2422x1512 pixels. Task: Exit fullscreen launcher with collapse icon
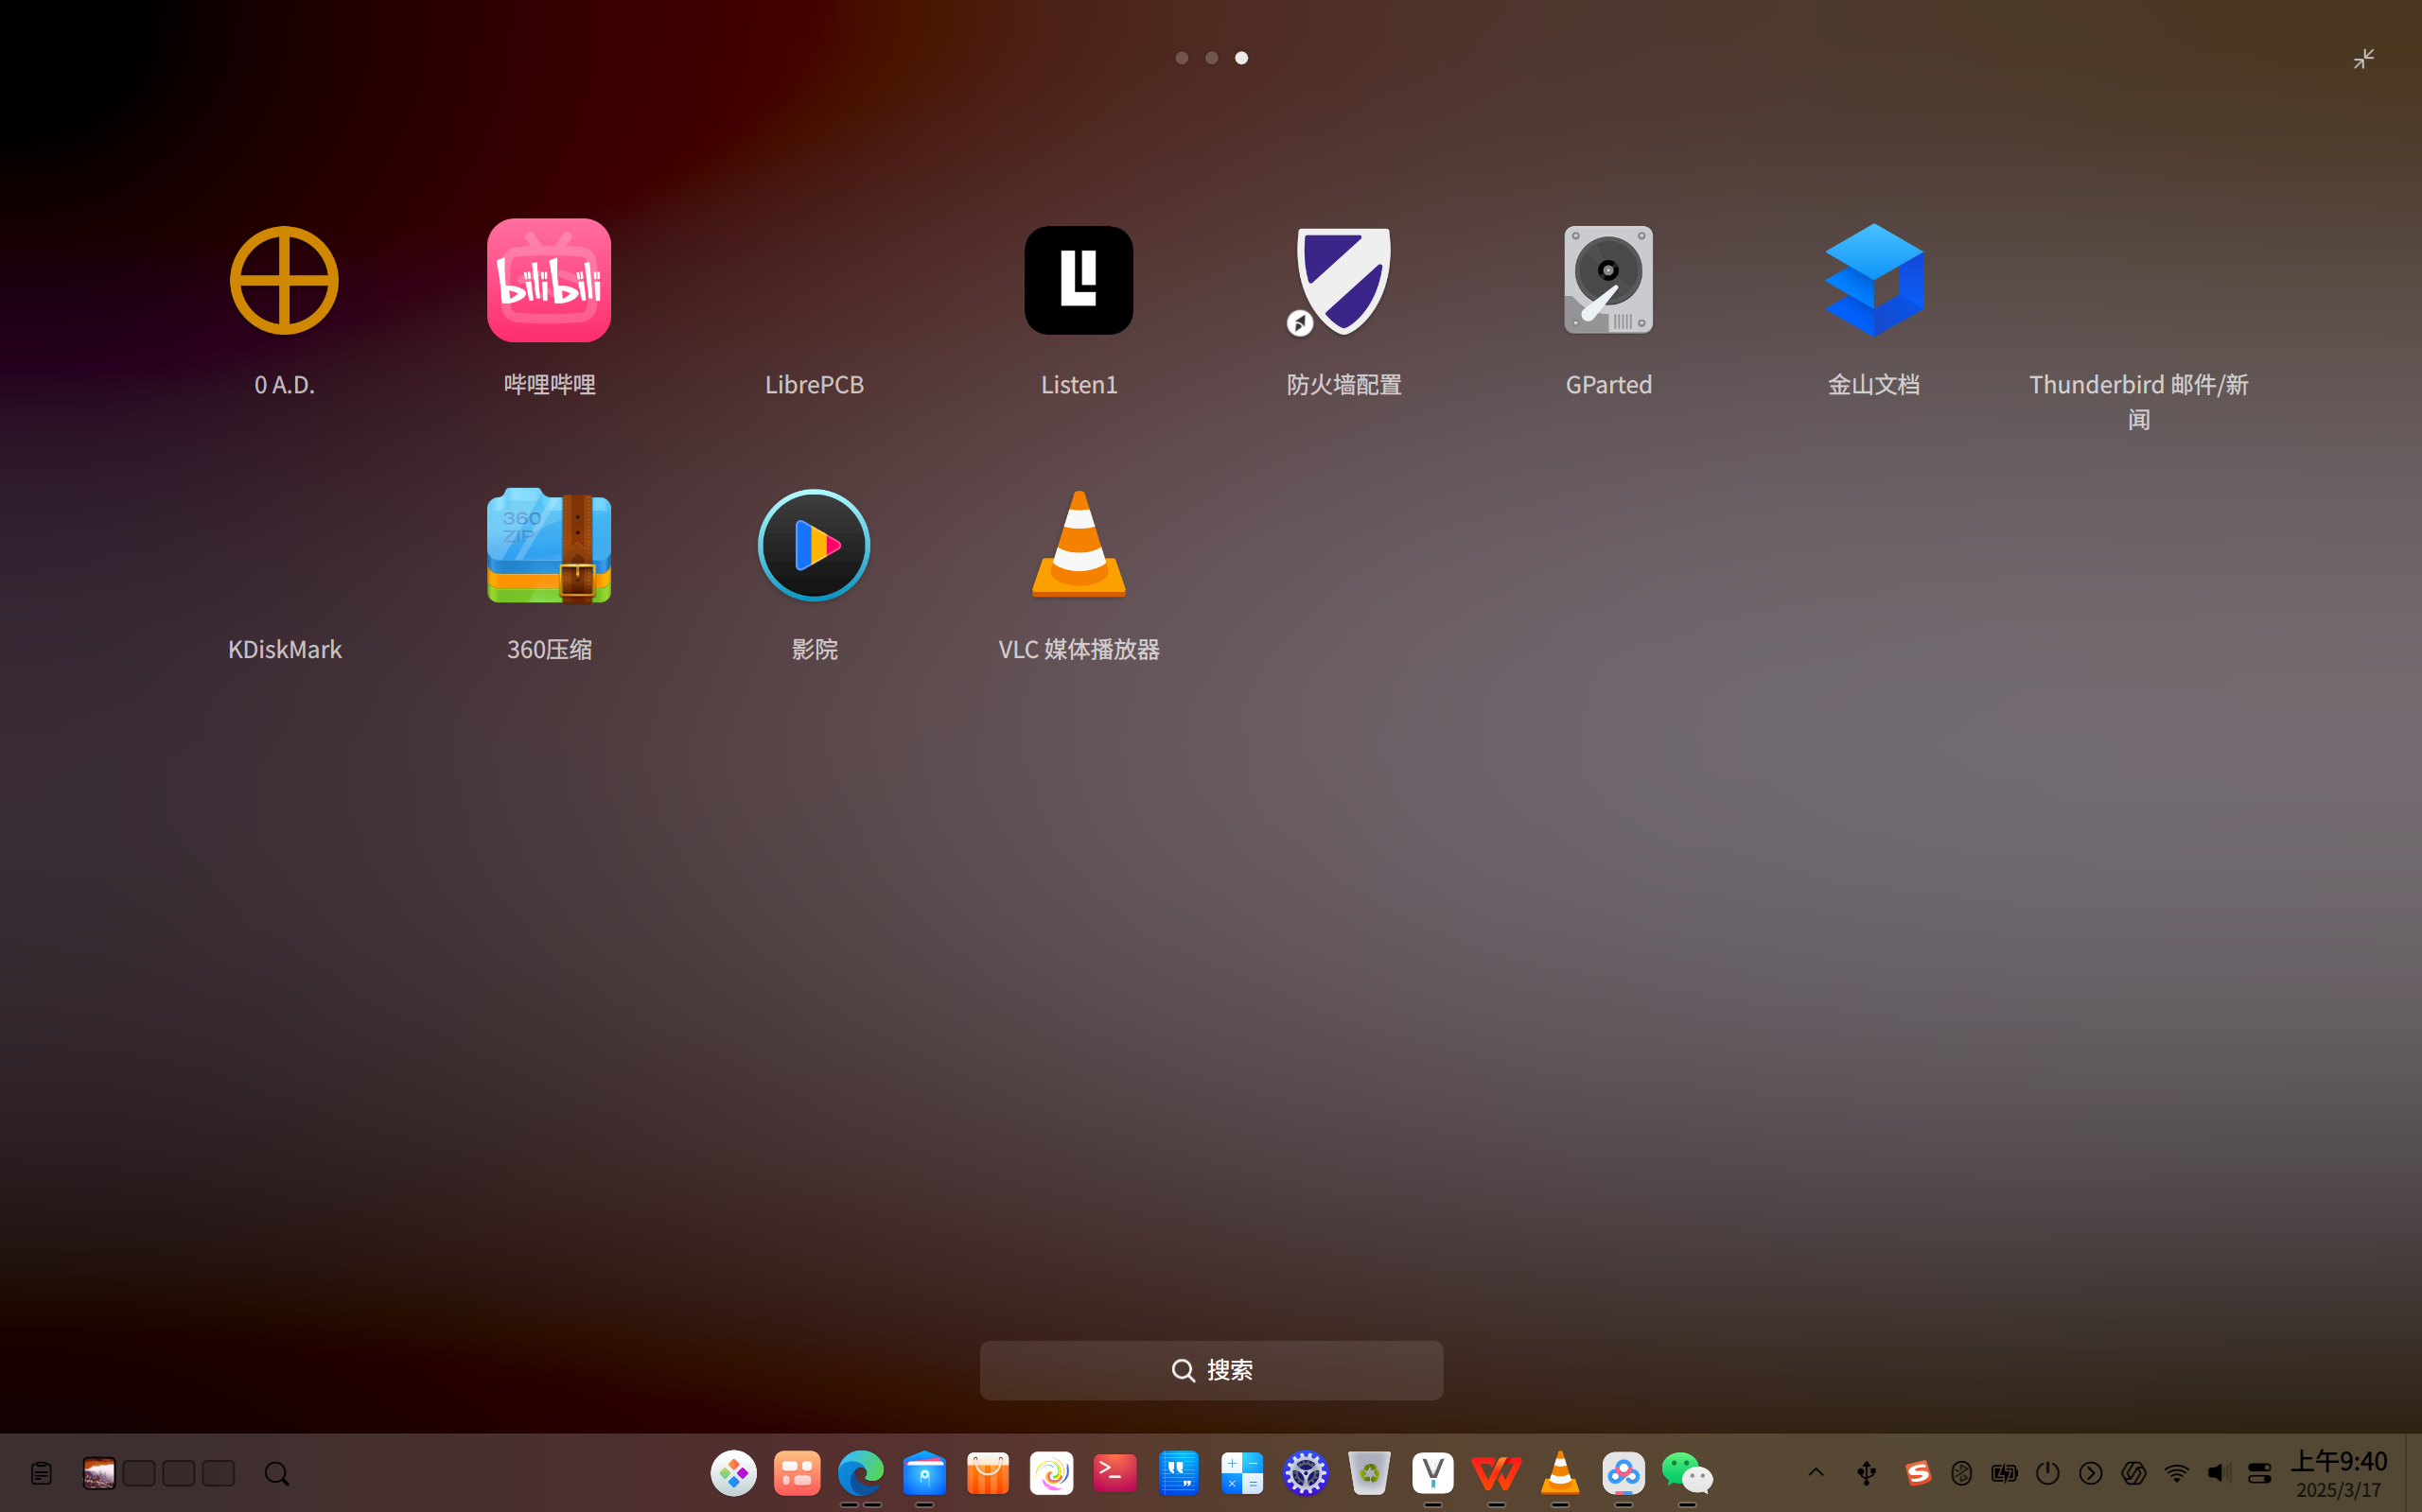pyautogui.click(x=2363, y=59)
